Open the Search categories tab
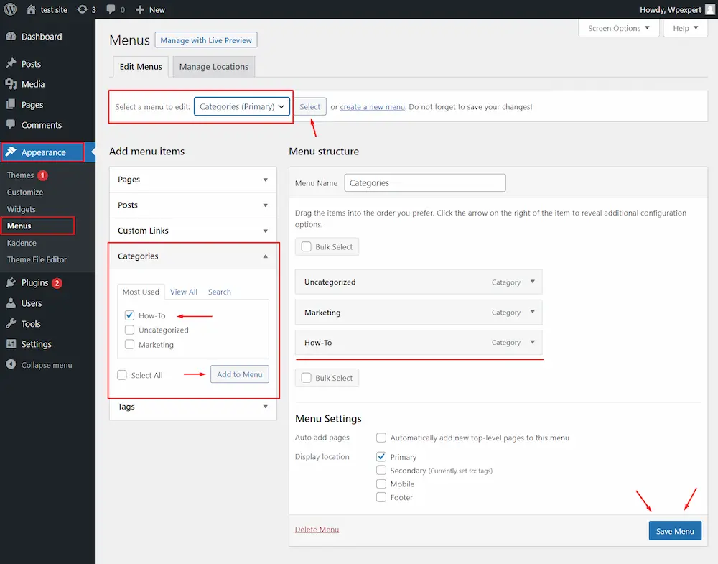 (219, 292)
